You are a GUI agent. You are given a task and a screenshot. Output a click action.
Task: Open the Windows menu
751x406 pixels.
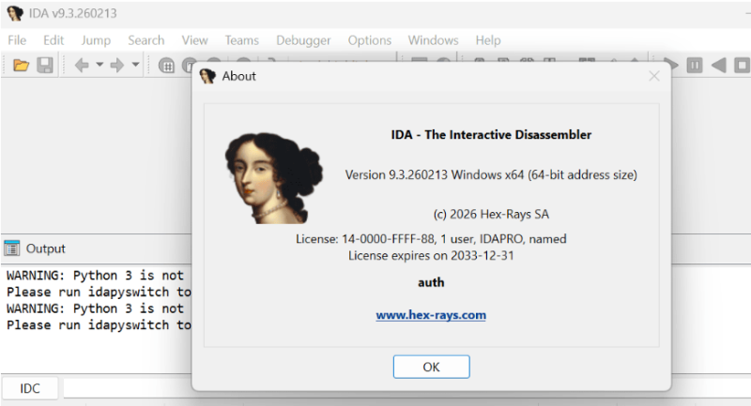(x=433, y=40)
